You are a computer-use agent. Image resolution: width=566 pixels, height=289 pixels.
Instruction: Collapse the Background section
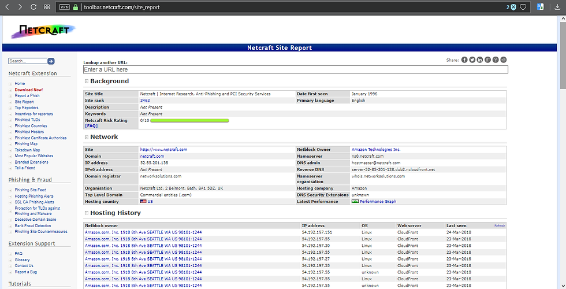[x=86, y=81]
